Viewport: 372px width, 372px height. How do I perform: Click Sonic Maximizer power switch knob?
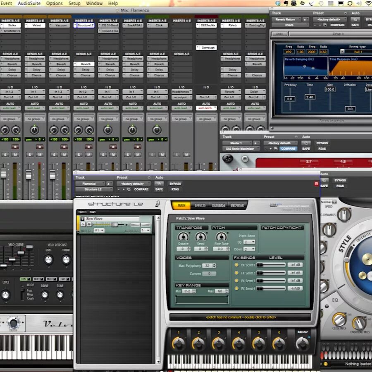click(x=227, y=158)
